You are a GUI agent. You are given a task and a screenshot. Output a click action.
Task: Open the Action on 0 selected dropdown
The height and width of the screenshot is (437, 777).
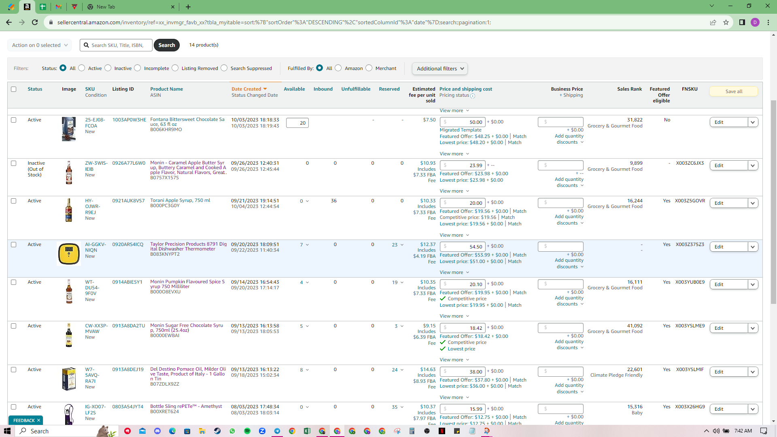click(x=40, y=45)
